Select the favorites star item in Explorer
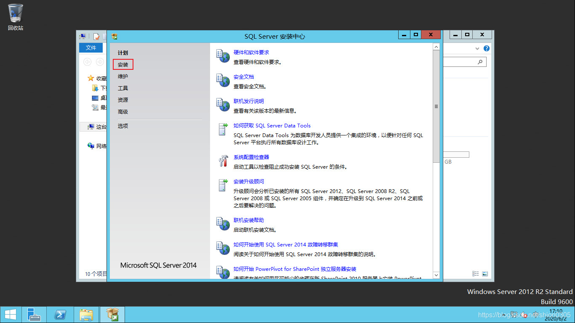Viewport: 575px width, 323px height. tap(97, 78)
